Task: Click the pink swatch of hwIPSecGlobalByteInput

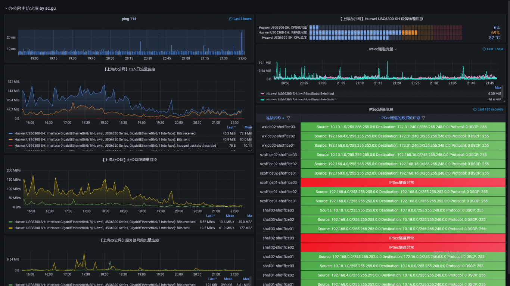Action: point(262,94)
